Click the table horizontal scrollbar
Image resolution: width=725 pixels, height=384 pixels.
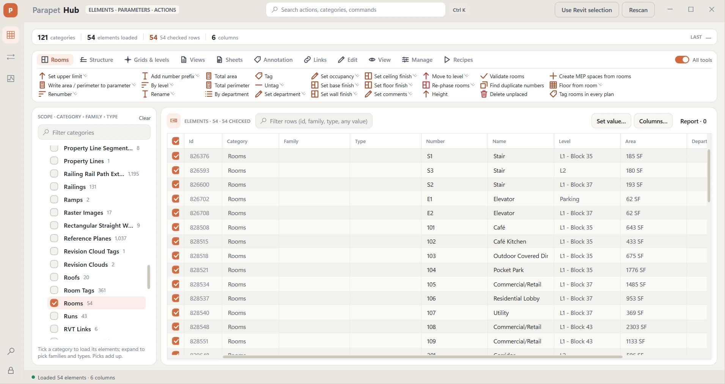pyautogui.click(x=422, y=357)
